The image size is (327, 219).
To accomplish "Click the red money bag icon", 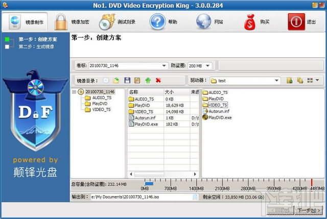I will coord(250,22).
